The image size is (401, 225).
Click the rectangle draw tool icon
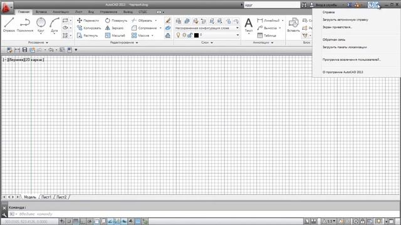[65, 21]
